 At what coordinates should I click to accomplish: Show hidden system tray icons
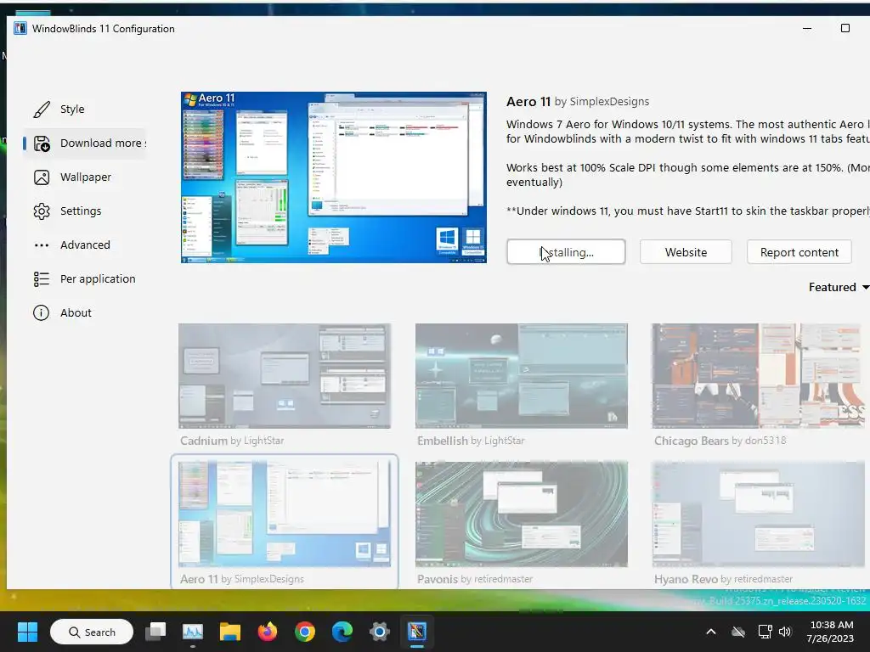tap(711, 632)
